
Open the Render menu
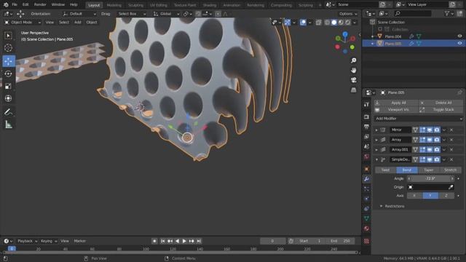pos(40,4)
